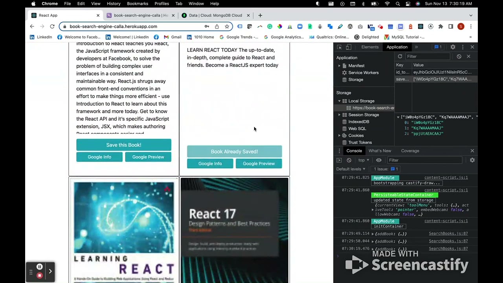
Task: Collapse the Local Storage tree node
Action: click(340, 101)
